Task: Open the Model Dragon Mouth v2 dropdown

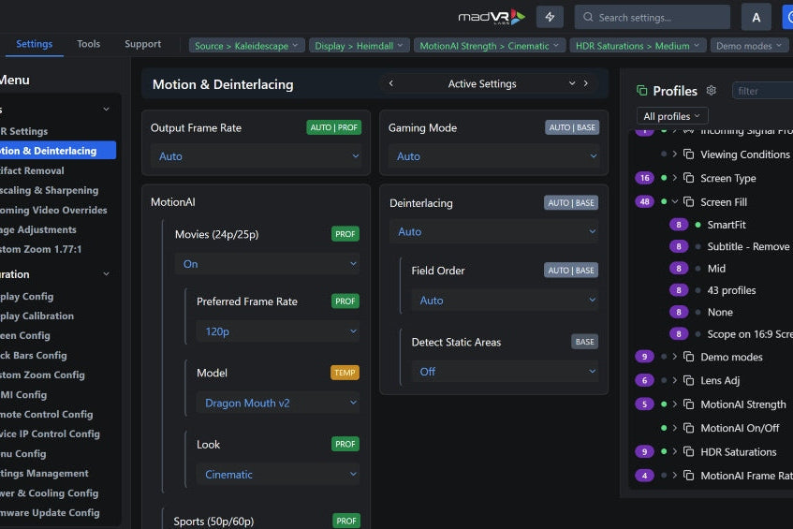Action: [277, 403]
